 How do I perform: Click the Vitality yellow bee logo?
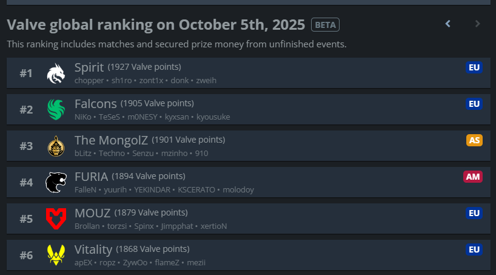[x=56, y=255]
